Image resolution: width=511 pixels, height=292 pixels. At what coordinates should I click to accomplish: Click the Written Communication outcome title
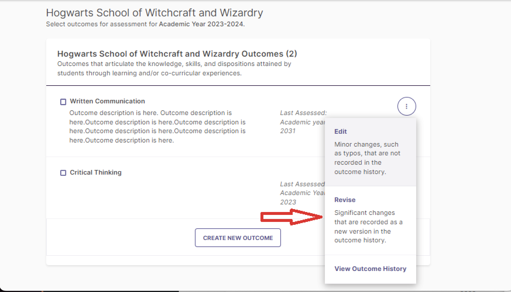click(107, 101)
